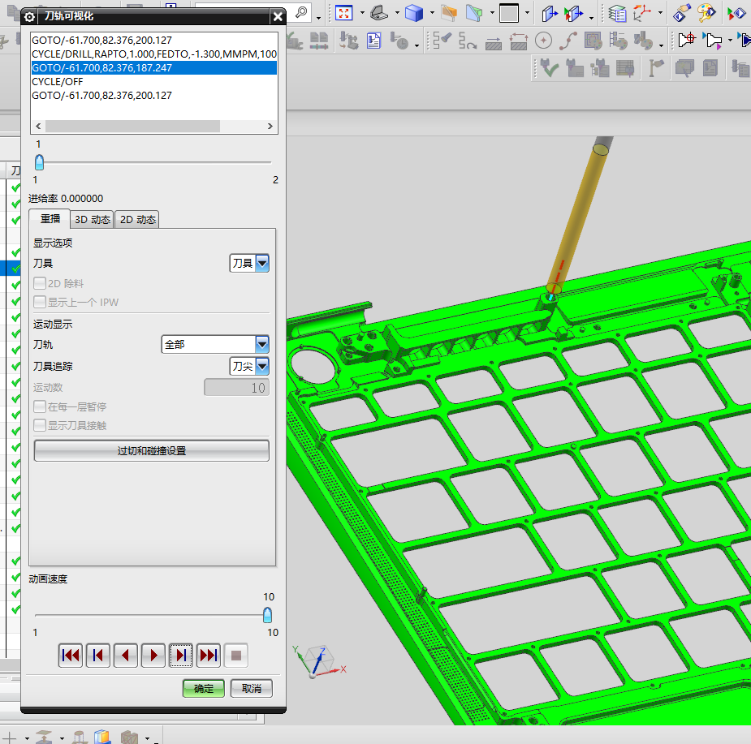Screen dimensions: 751x744
Task: Switch to the 3D 动态 tab
Action: pyautogui.click(x=93, y=219)
